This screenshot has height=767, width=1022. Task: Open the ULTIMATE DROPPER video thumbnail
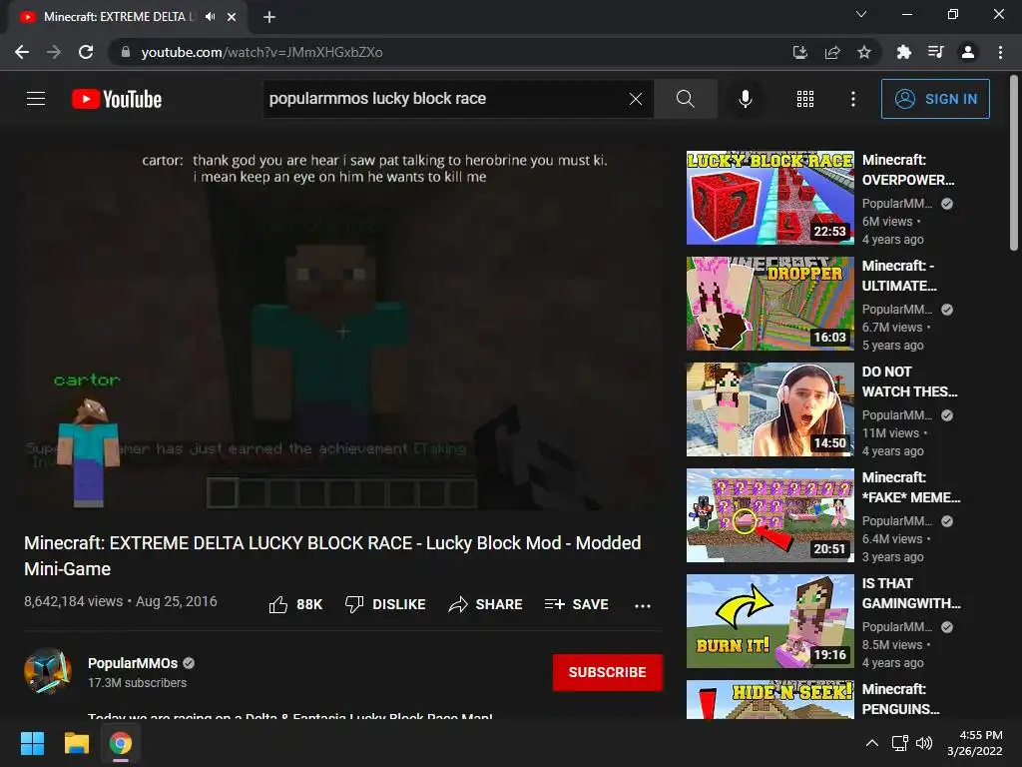click(769, 304)
